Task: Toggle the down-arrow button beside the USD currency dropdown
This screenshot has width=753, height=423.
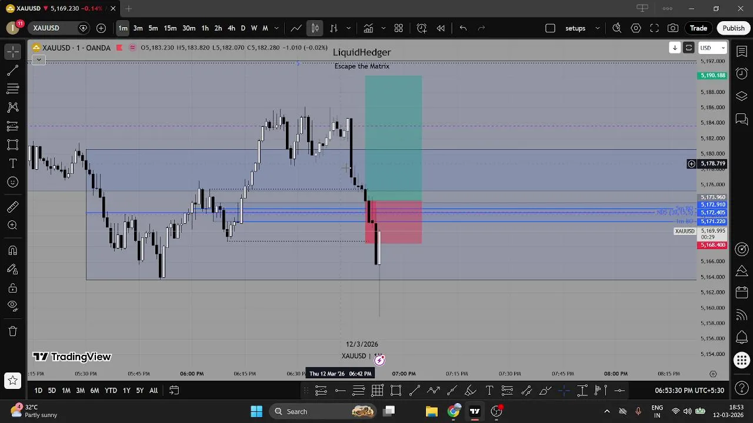Action: coord(675,48)
